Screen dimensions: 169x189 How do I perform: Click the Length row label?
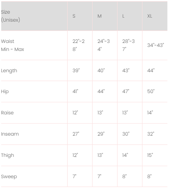(9, 71)
